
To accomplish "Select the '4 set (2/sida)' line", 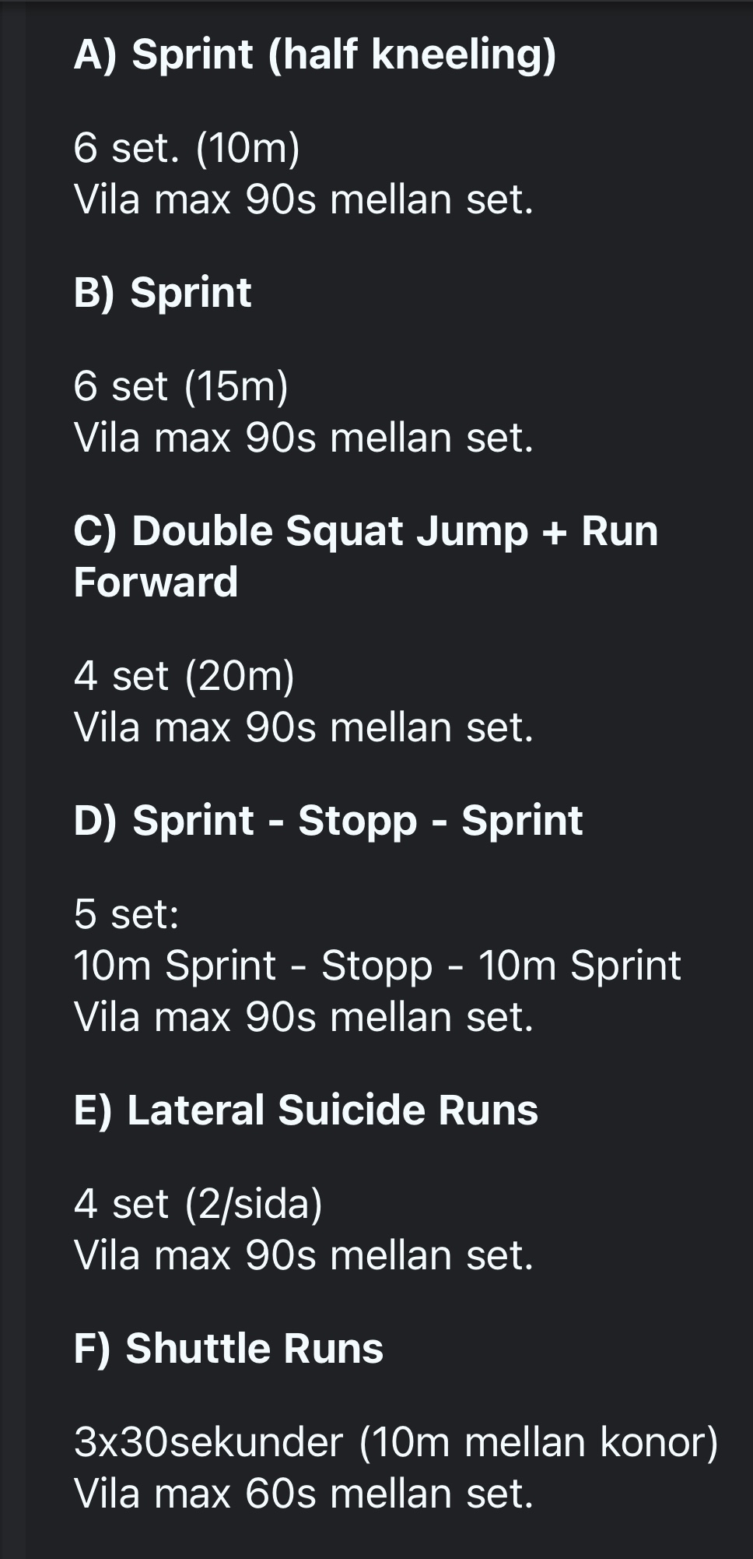I will [198, 1204].
